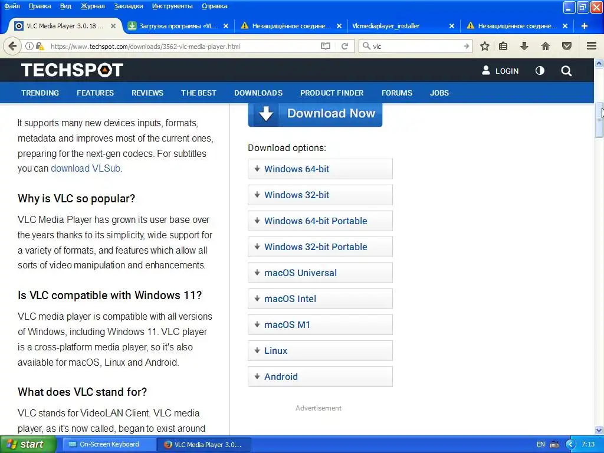Open the Инструменты menu
The image size is (604, 453).
click(172, 6)
